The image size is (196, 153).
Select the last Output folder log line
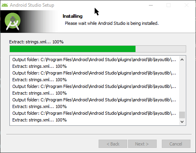coord(94,113)
